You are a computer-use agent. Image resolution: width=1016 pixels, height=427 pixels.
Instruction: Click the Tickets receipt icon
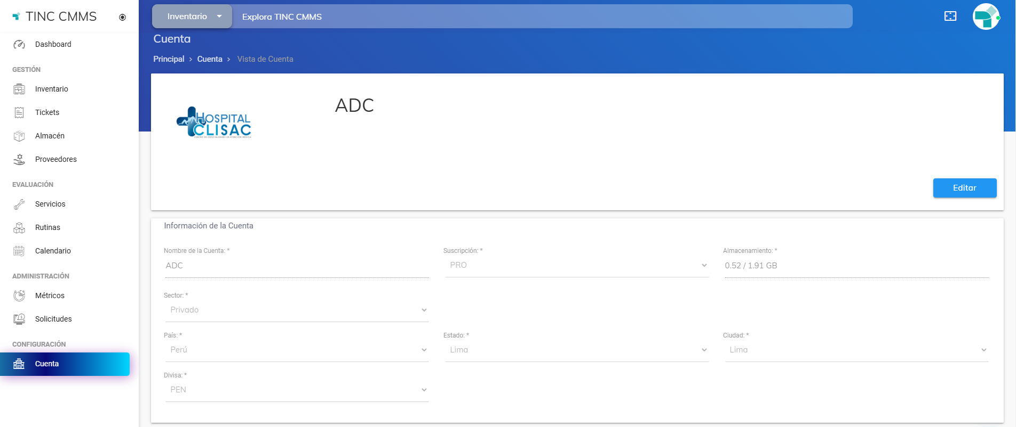pos(19,112)
